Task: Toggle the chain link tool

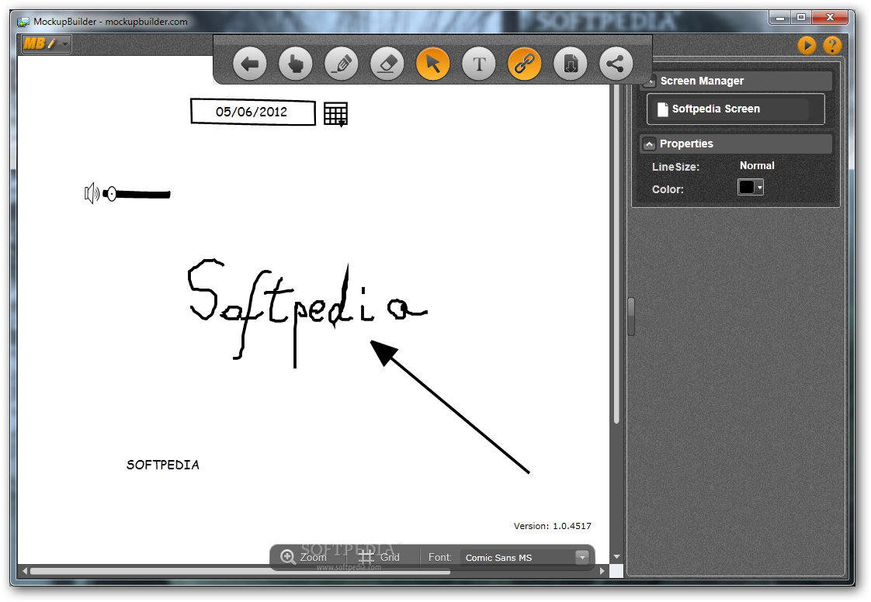Action: [x=524, y=64]
